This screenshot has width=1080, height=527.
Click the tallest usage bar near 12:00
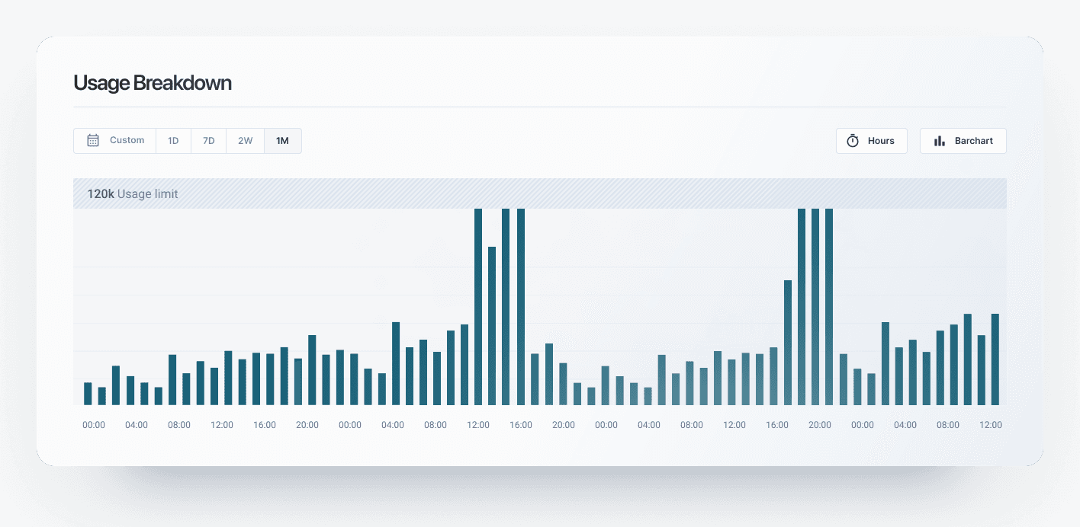coord(478,305)
